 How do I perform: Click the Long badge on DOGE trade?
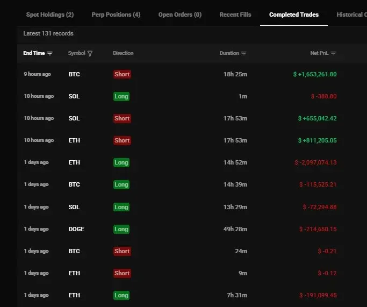(121, 229)
